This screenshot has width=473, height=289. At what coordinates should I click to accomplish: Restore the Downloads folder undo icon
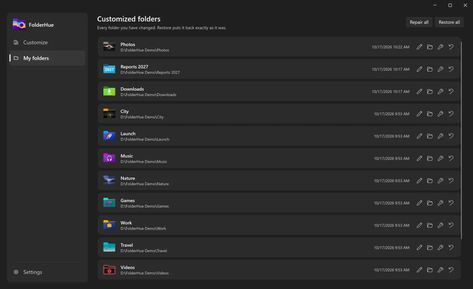click(451, 92)
